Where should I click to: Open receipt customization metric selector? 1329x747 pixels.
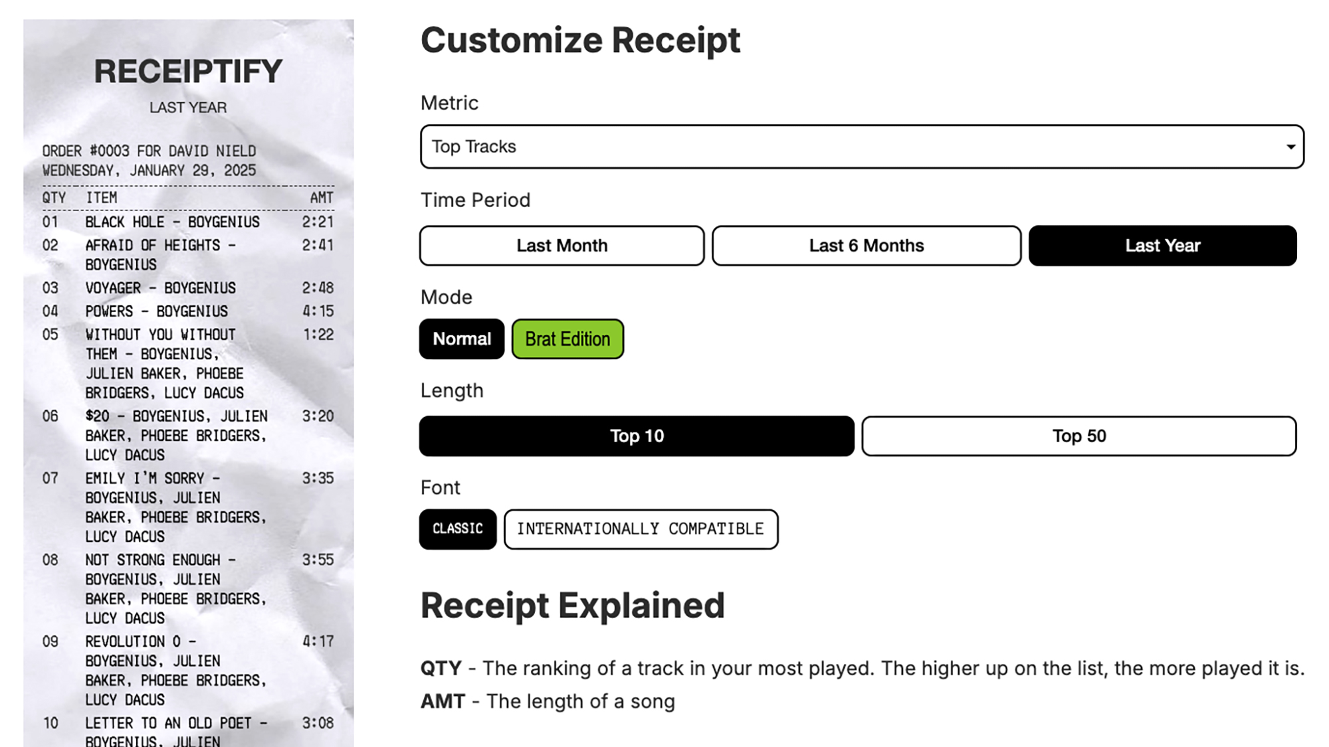[862, 147]
